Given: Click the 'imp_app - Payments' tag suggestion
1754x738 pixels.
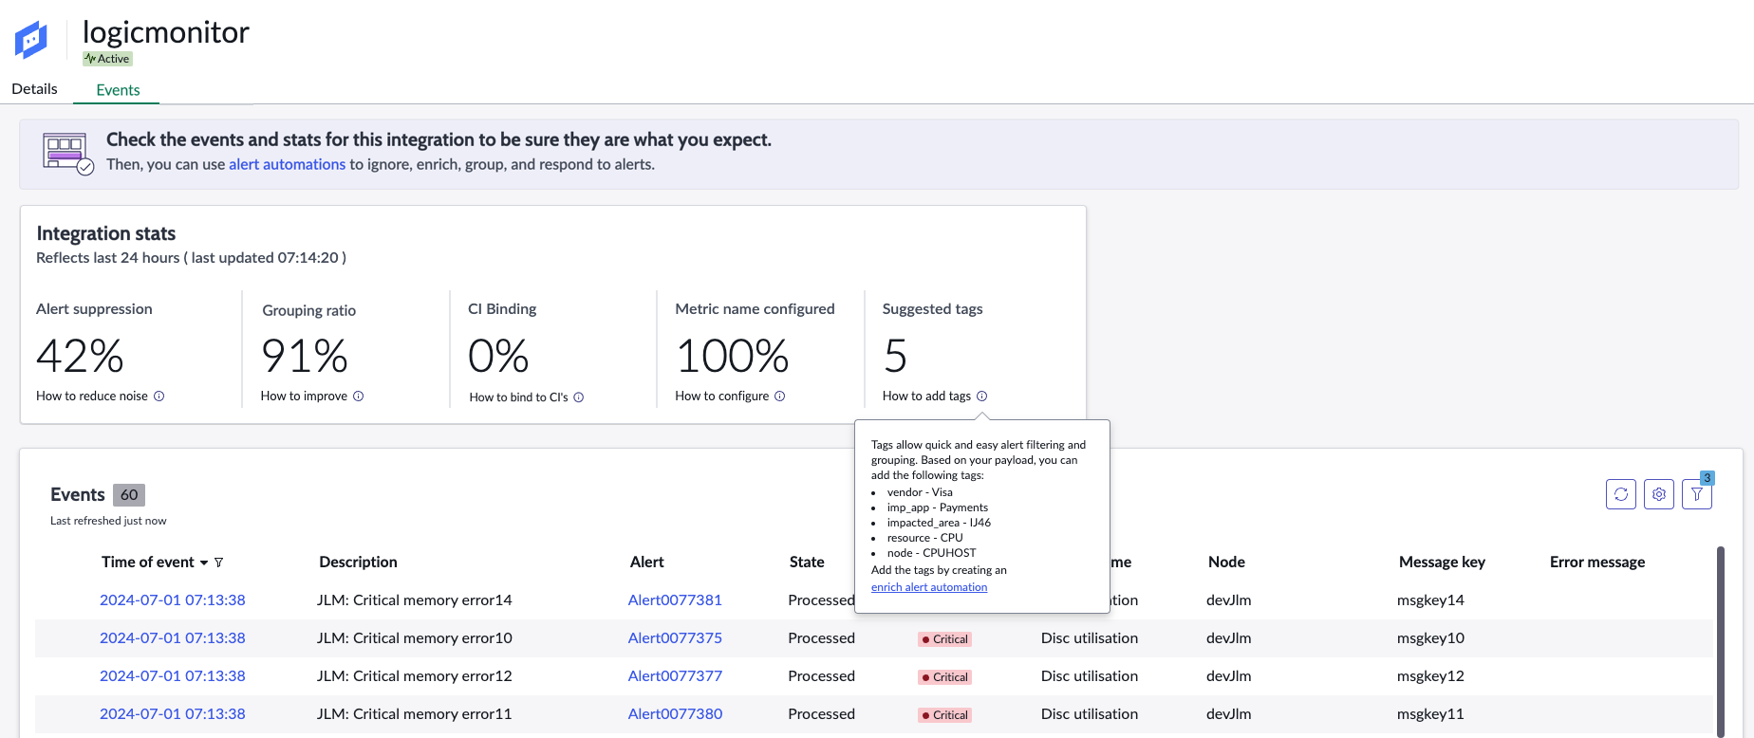Looking at the screenshot, I should tap(938, 507).
